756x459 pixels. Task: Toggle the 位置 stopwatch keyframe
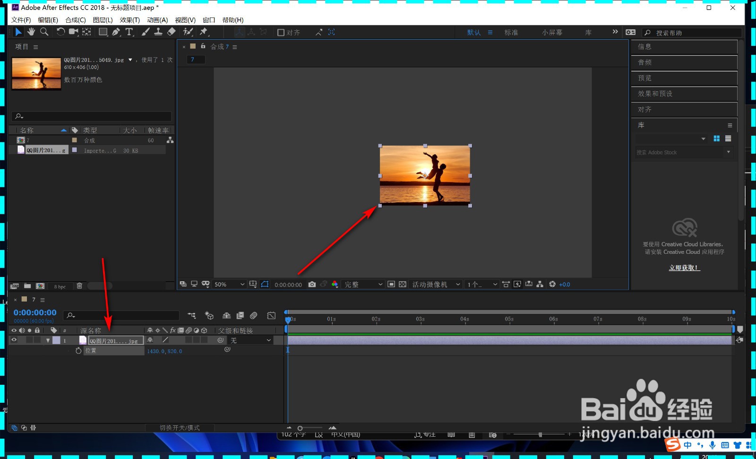click(78, 350)
